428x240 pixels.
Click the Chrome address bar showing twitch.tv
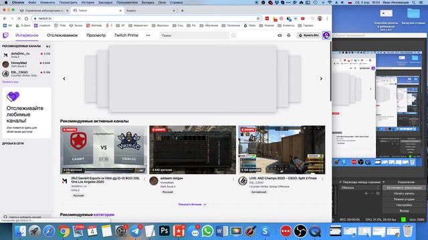click(146, 18)
